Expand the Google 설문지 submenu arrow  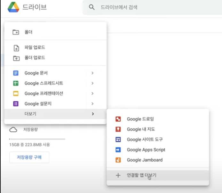point(92,104)
